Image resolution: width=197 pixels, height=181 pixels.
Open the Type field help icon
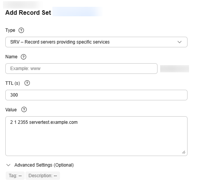(x=21, y=30)
